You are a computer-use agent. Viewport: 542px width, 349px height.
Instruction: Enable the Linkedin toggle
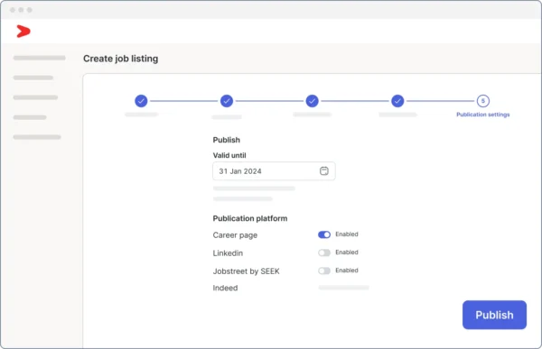click(324, 253)
